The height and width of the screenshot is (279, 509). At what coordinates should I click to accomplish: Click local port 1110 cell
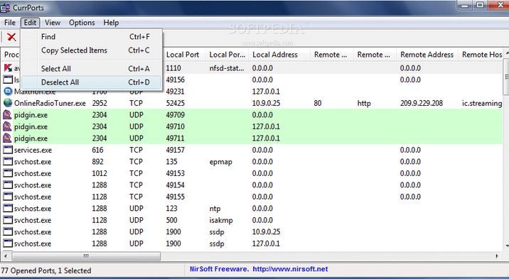tap(173, 68)
